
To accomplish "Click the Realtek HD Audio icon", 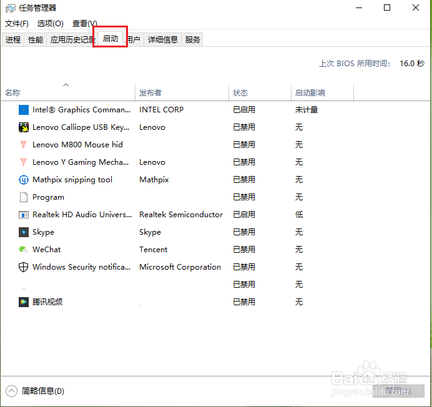I will pos(24,215).
